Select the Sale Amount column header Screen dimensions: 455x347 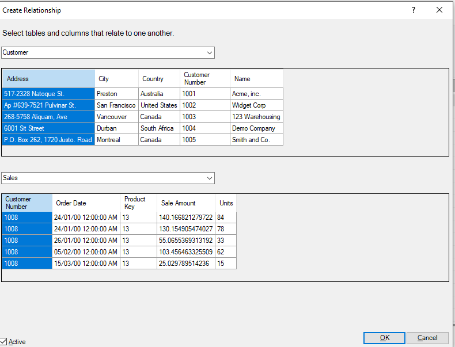[x=185, y=203]
